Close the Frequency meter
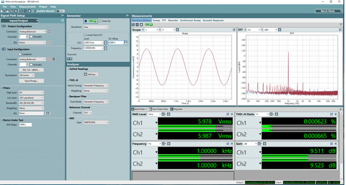 [232, 144]
